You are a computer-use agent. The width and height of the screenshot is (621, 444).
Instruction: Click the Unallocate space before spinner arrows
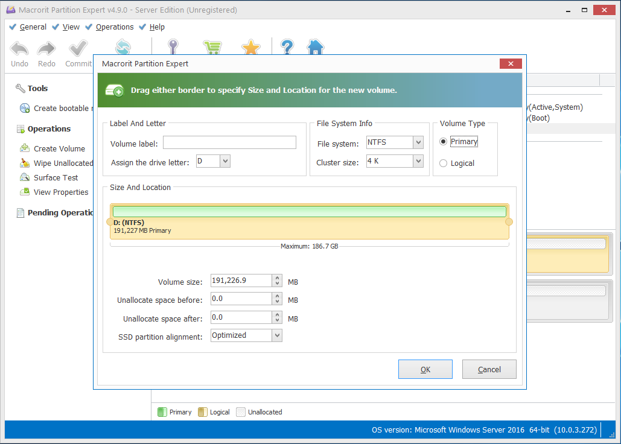(x=277, y=299)
